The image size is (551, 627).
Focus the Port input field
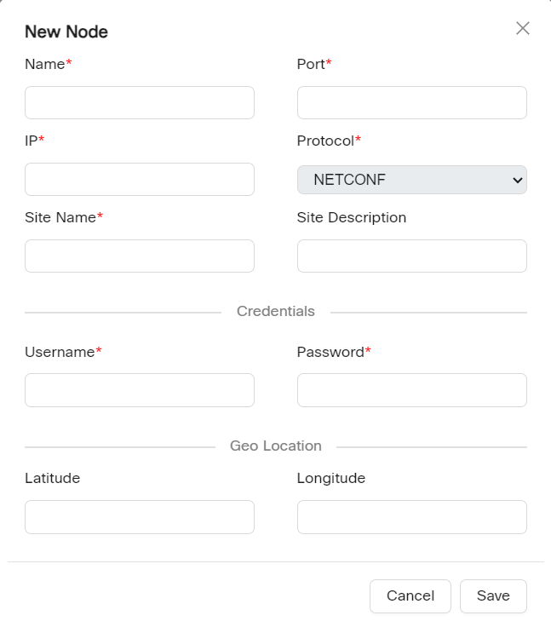[x=411, y=102]
